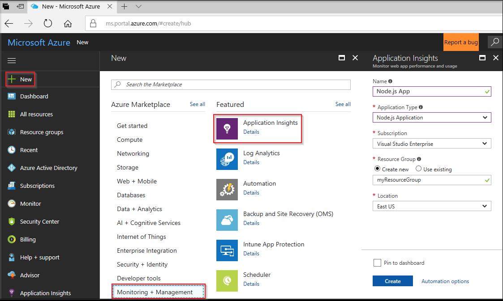Screen dimensions: 503x301
Task: Click the Report a bug button
Action: coord(461,42)
